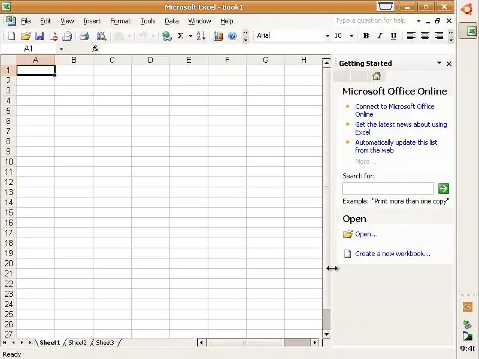Click the first sheet navigation arrow
The width and height of the screenshot is (479, 359).
pos(5,342)
